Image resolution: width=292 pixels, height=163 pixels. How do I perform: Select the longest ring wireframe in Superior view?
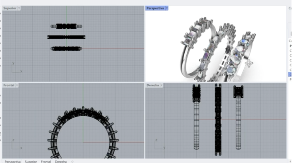(x=66, y=37)
